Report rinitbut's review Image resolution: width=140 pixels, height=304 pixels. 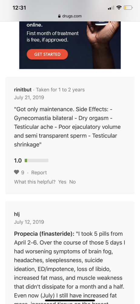[39, 173]
